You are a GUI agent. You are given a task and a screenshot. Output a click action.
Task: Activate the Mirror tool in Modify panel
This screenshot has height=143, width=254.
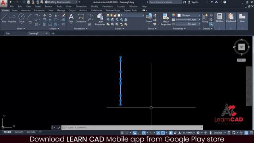click(x=50, y=20)
